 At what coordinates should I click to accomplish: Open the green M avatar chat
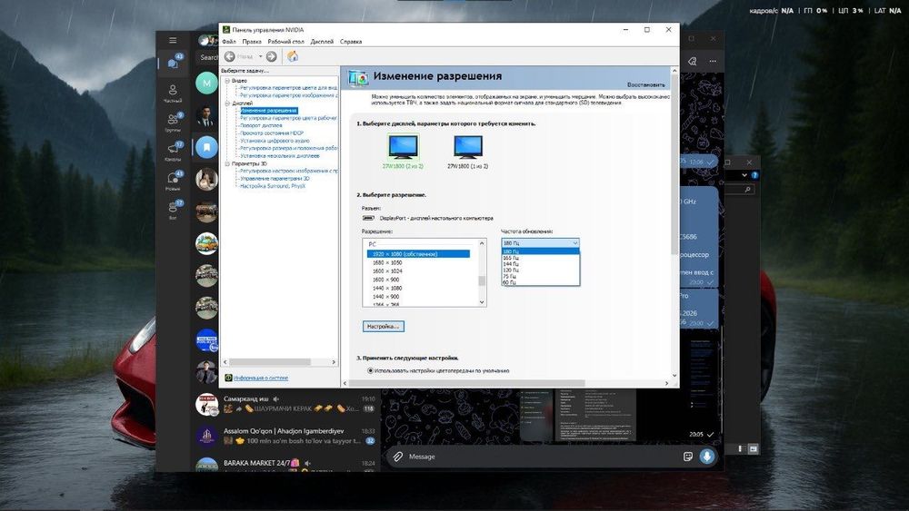click(206, 83)
